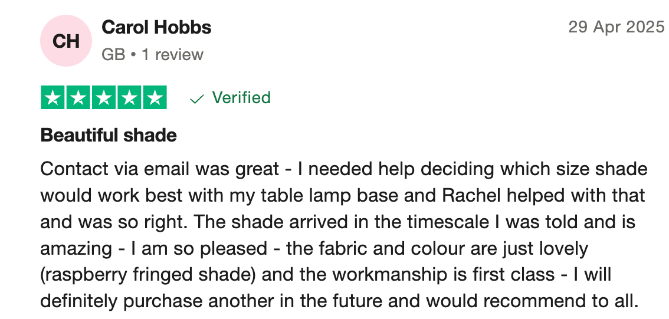Click the closing words recommend to all

pyautogui.click(x=560, y=301)
